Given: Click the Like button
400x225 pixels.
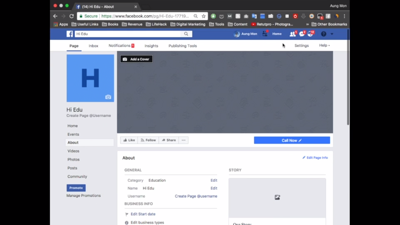Looking at the screenshot, I should click(x=129, y=140).
